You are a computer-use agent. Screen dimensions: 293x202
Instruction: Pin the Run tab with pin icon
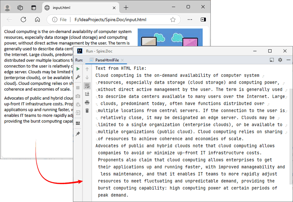78,134
